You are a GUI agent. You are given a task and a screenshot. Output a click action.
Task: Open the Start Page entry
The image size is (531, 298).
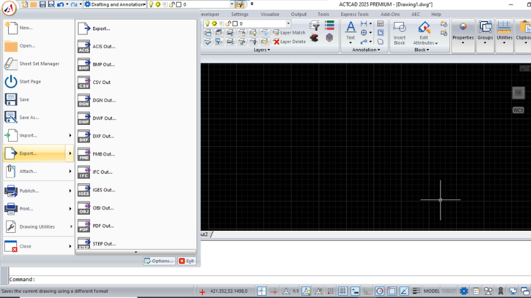point(38,82)
